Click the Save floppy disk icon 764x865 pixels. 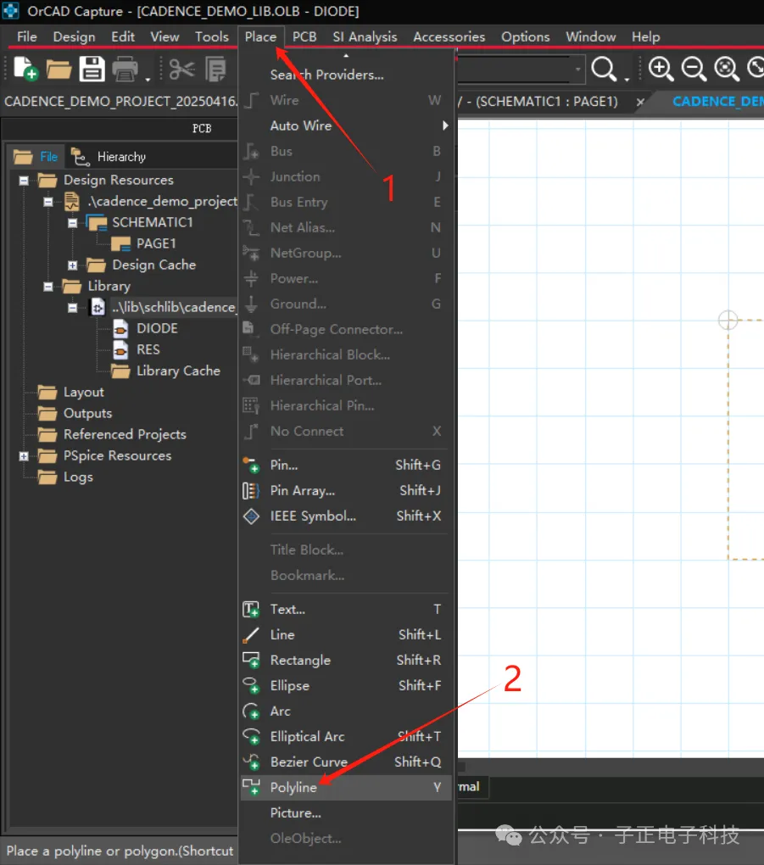[x=92, y=69]
